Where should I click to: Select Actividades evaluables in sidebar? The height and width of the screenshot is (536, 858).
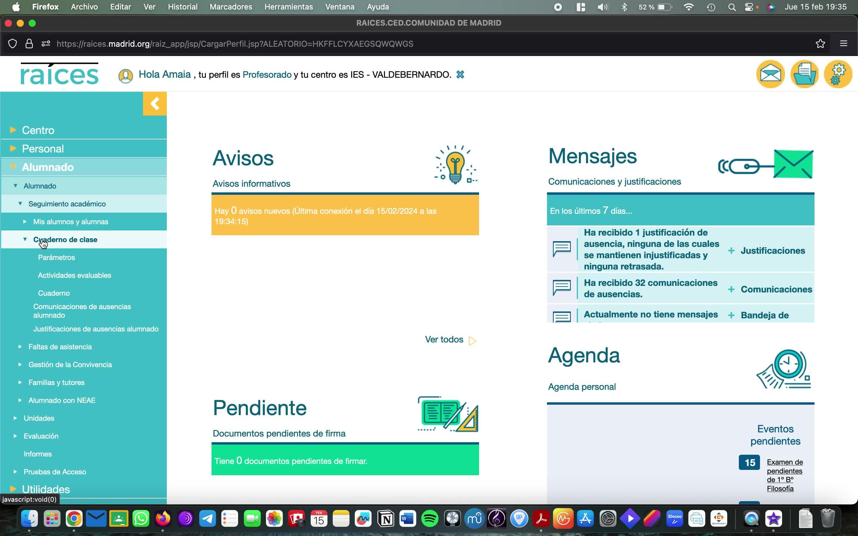(74, 275)
